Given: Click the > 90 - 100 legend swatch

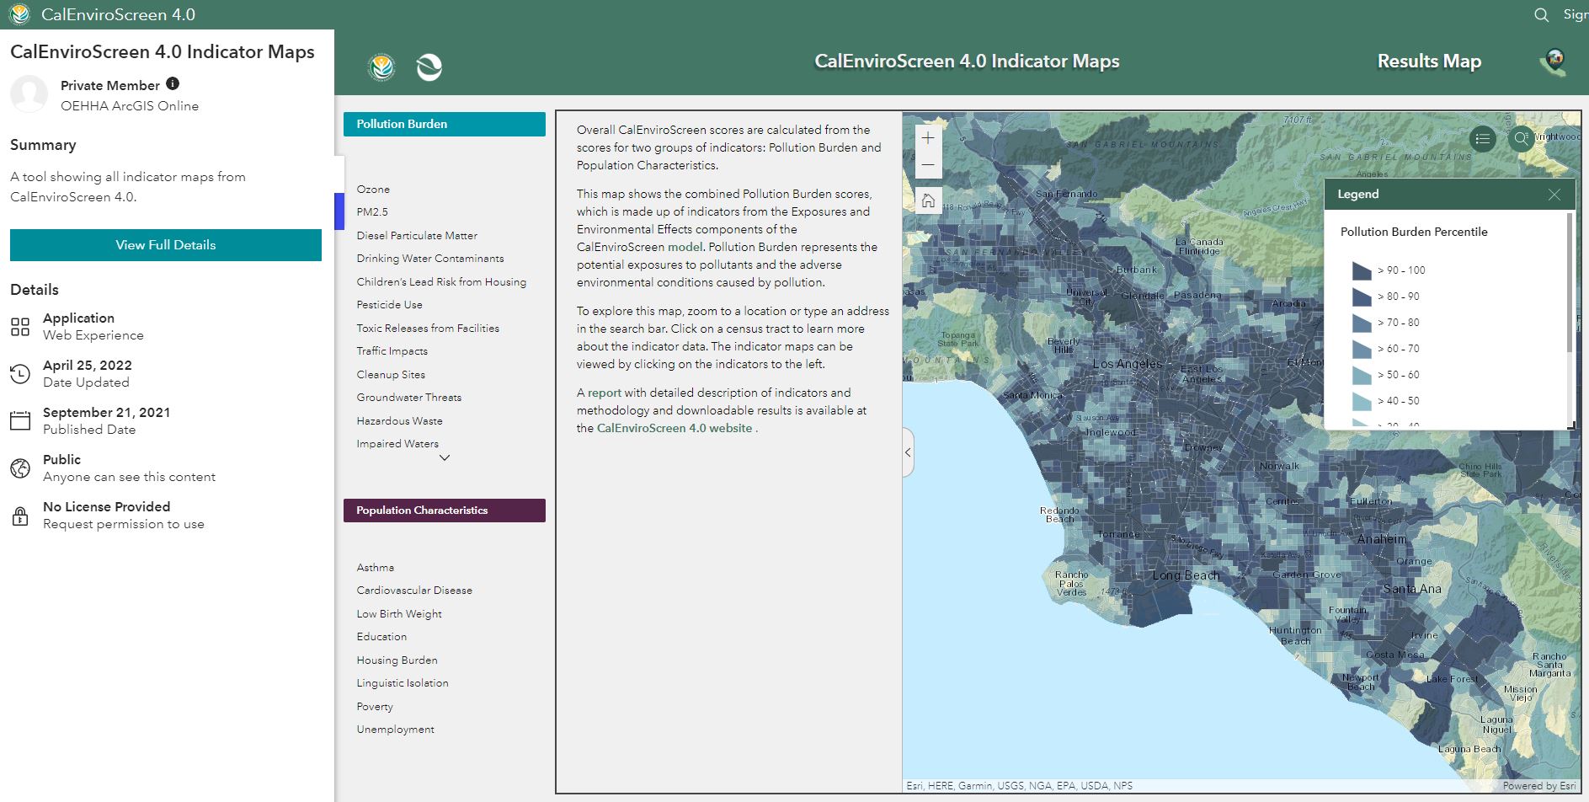Looking at the screenshot, I should (x=1362, y=270).
